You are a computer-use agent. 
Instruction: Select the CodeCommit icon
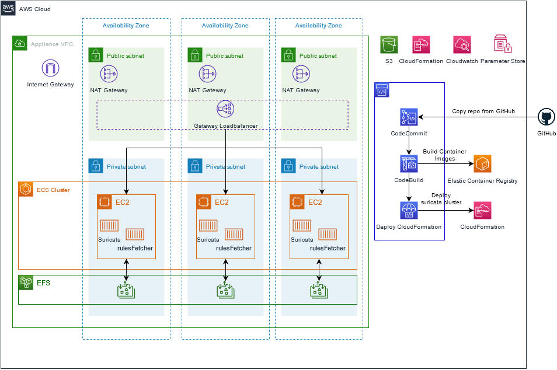[x=409, y=117]
